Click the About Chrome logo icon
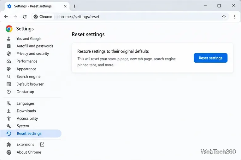 9,152
